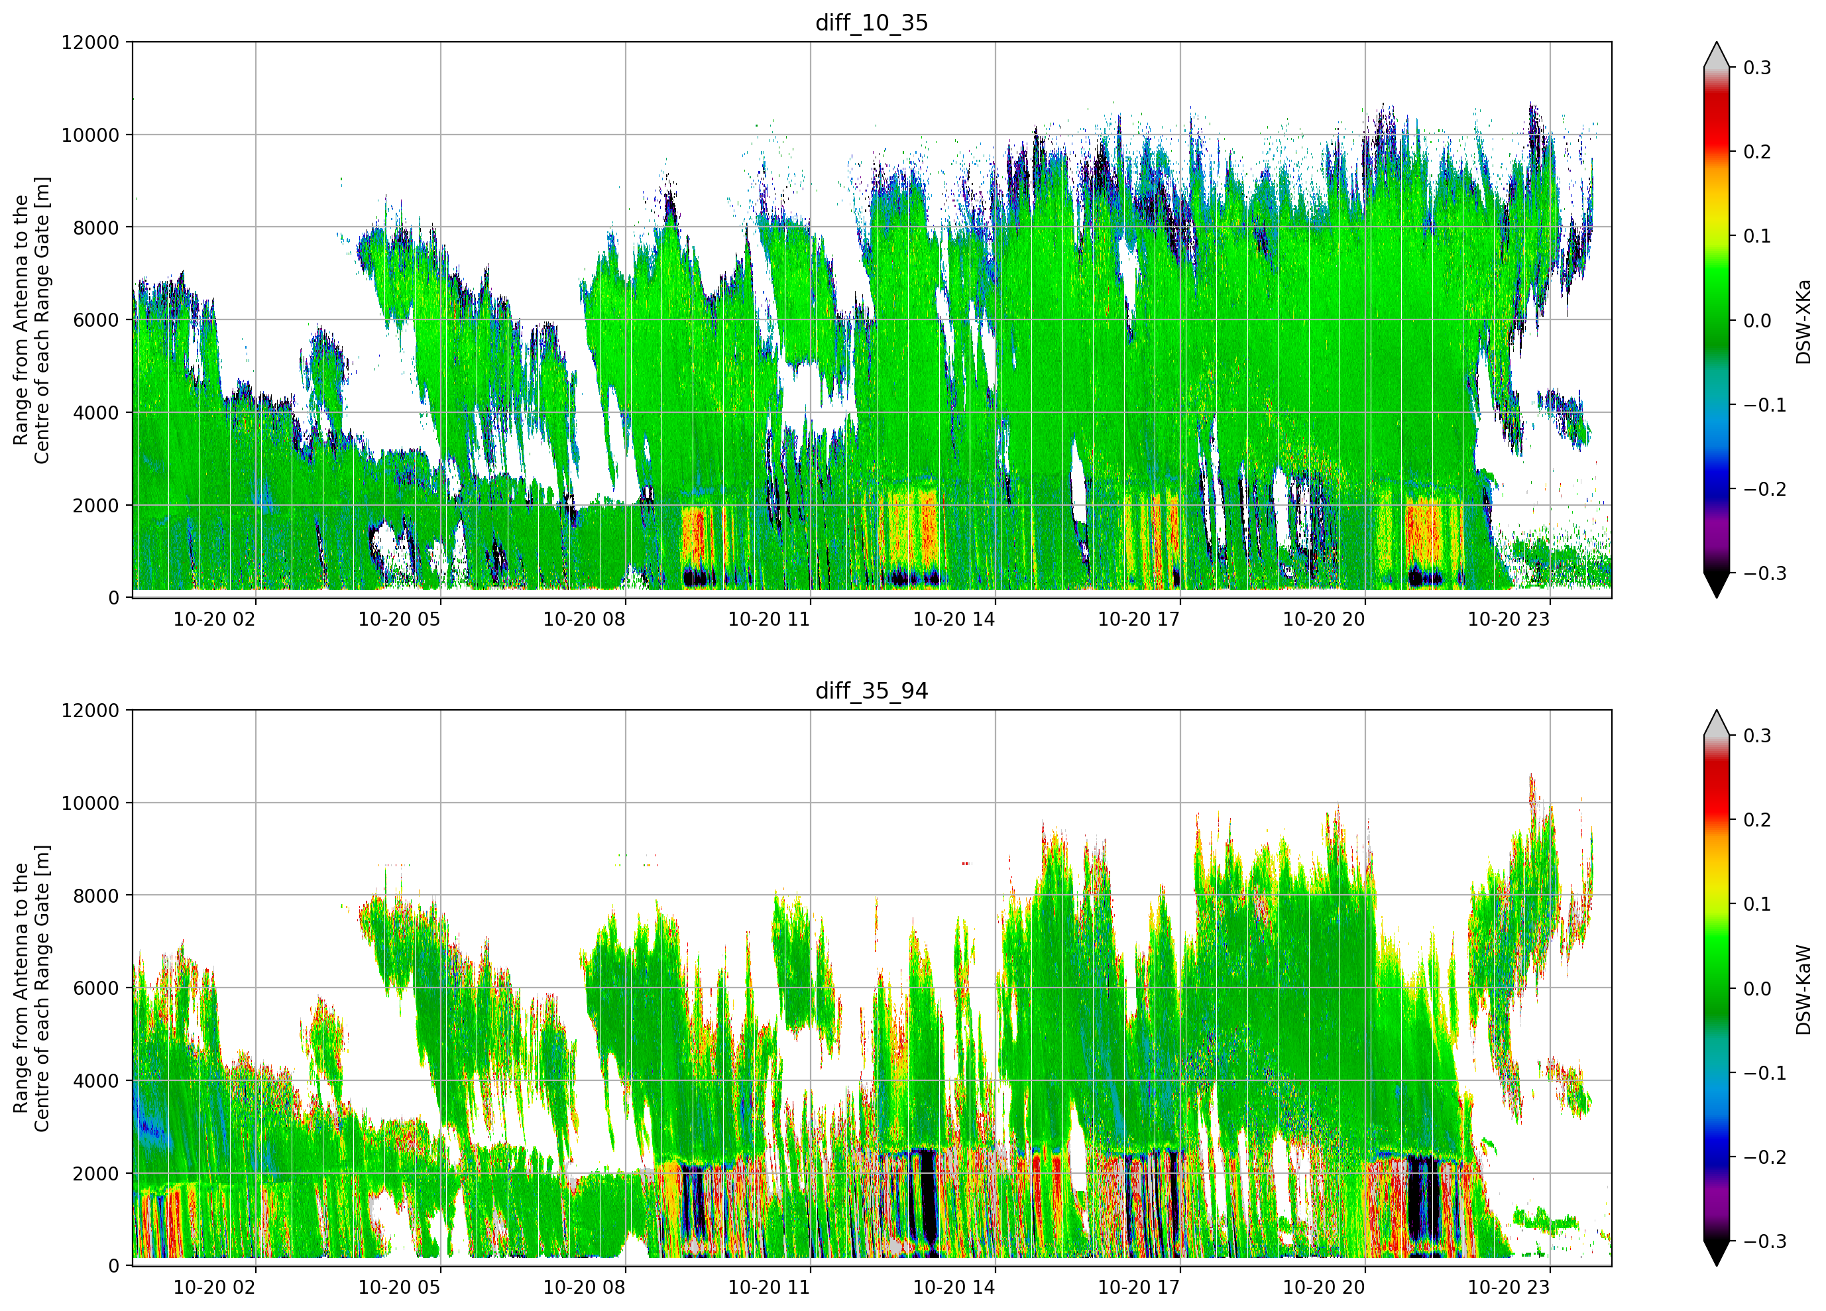Click y tick 2000 of diff_10_35 plot
This screenshot has height=1311, width=1826.
96,505
